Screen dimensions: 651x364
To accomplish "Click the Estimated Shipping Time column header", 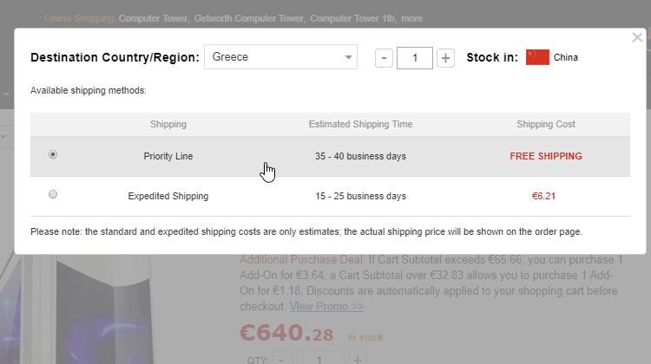I will [x=360, y=125].
